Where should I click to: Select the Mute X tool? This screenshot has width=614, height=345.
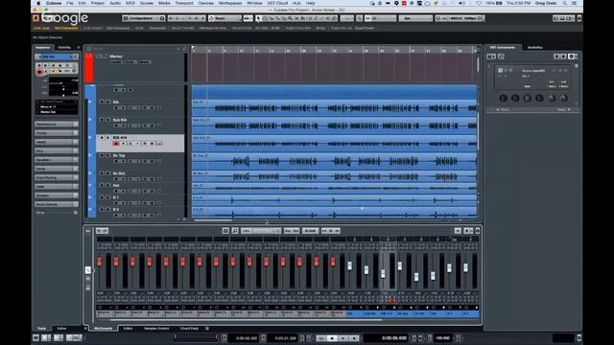click(x=296, y=18)
